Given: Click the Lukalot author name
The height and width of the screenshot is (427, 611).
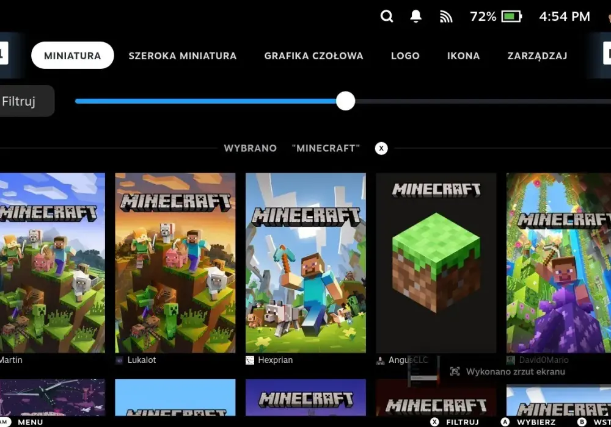Looking at the screenshot, I should click(142, 360).
